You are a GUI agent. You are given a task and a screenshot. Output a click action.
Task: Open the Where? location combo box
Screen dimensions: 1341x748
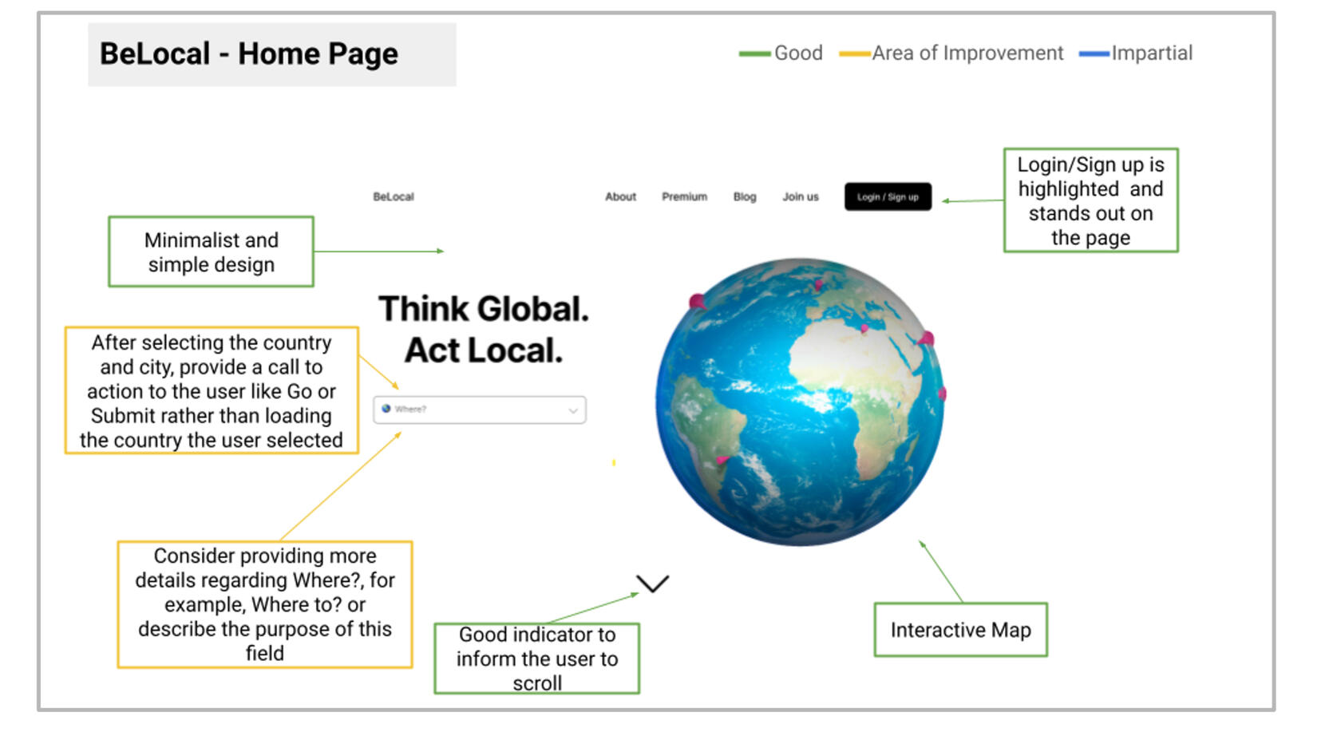479,410
